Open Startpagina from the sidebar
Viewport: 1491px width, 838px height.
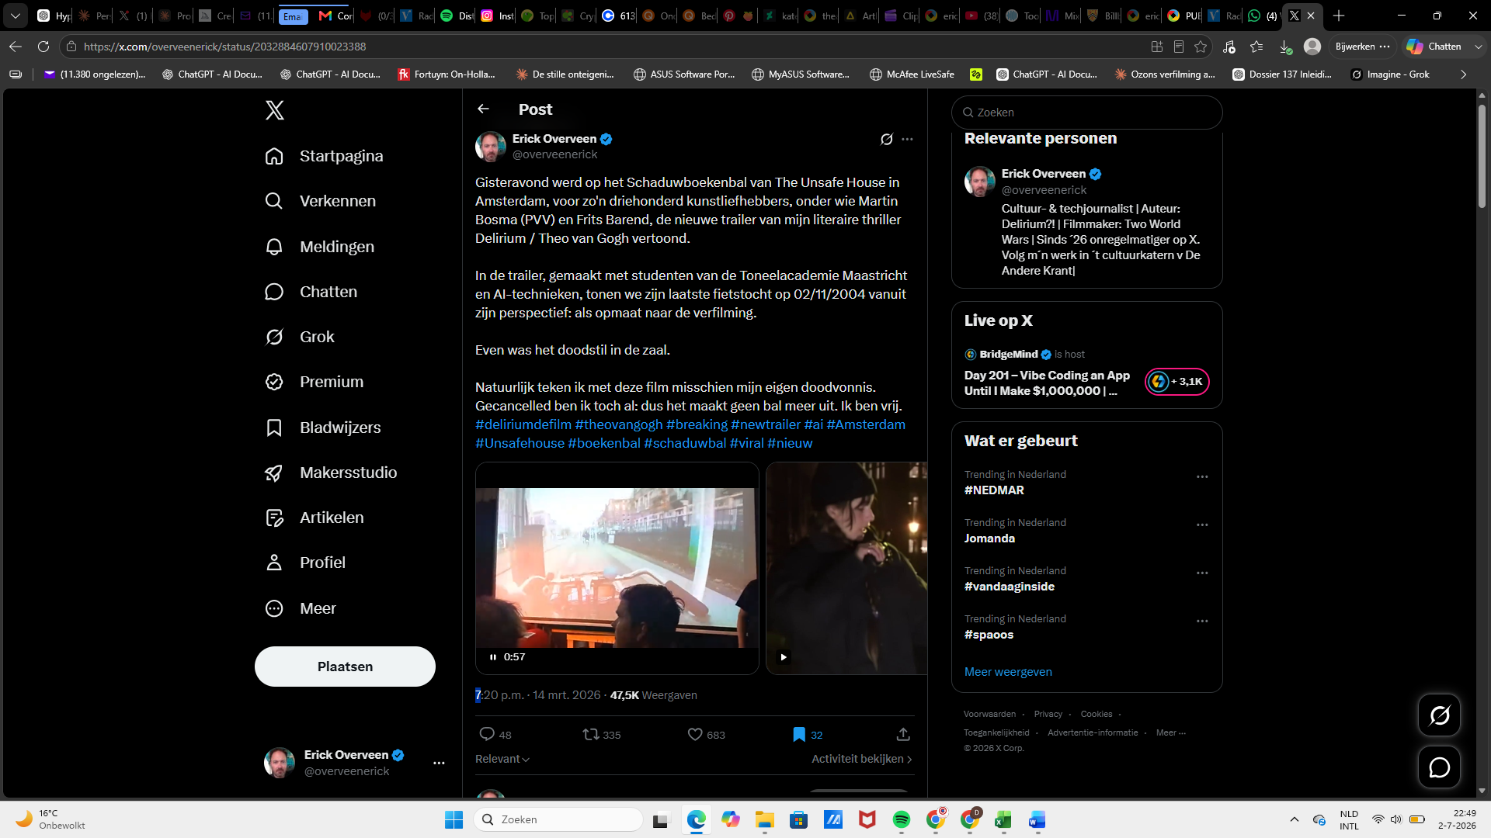[x=324, y=156]
